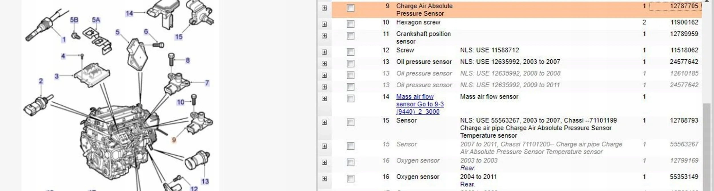Expand the Screw item 12 row

click(324, 52)
